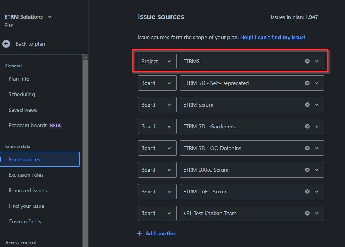The height and width of the screenshot is (247, 345).
Task: Open source type dropdown for ETRM SD - QQ Dolphins
Action: tap(157, 148)
